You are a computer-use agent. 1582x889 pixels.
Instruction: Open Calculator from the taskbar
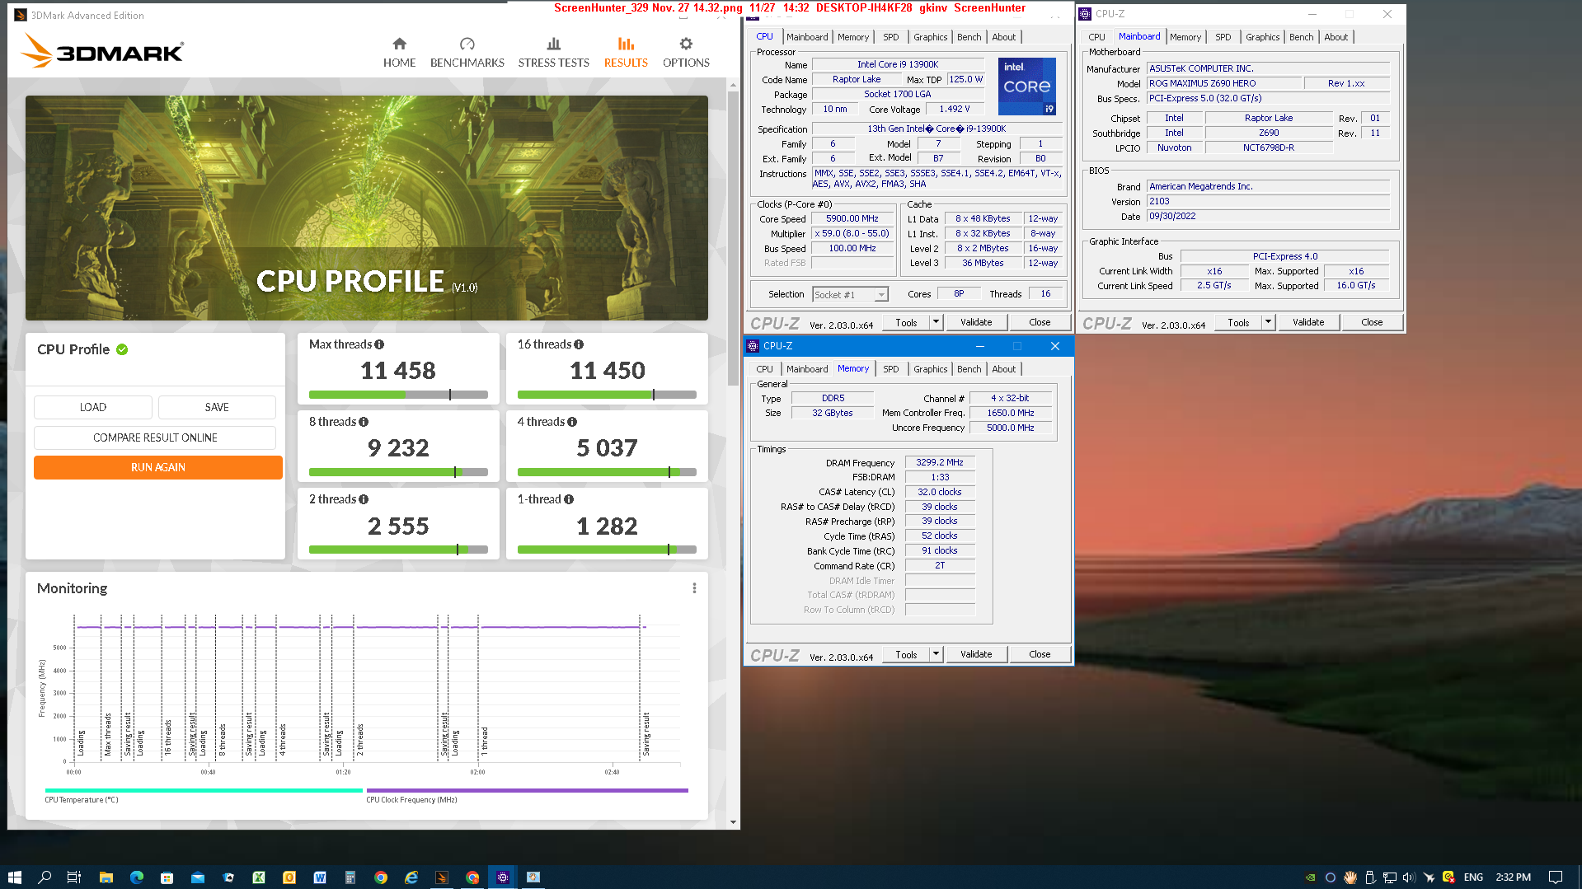click(350, 877)
